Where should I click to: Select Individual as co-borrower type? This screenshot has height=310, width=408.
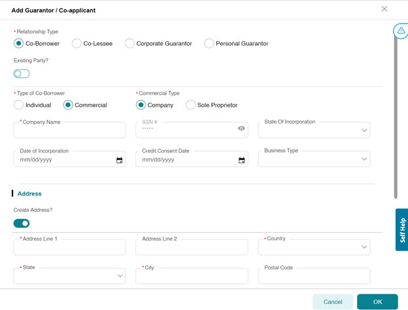point(19,105)
